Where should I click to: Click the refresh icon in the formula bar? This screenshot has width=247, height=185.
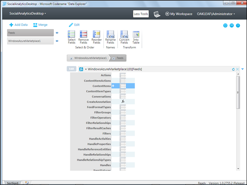(233, 69)
